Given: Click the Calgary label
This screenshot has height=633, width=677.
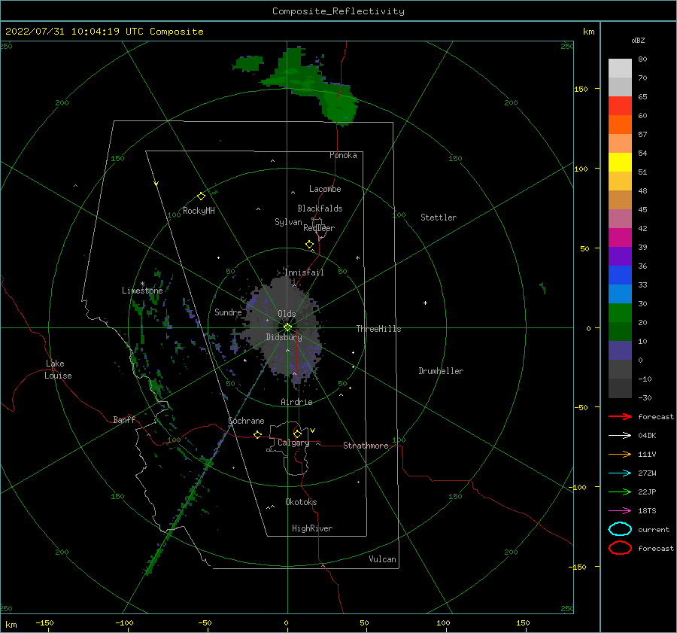Looking at the screenshot, I should pos(293,443).
